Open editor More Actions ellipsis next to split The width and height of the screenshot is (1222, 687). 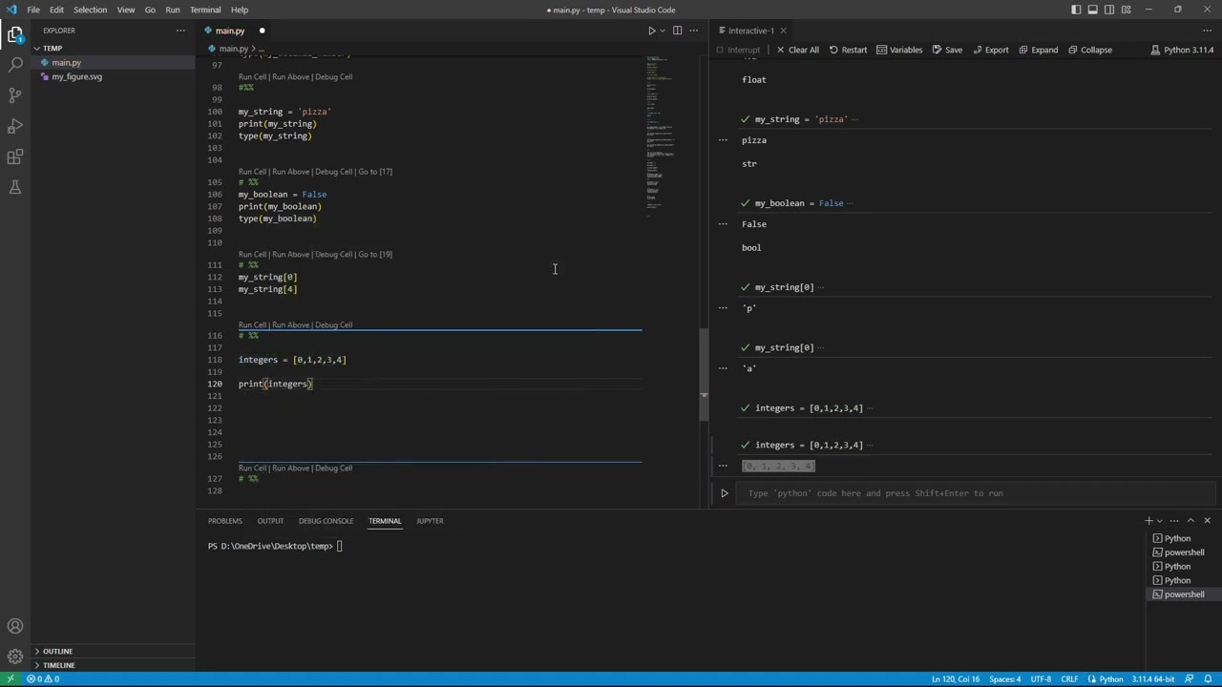click(694, 31)
